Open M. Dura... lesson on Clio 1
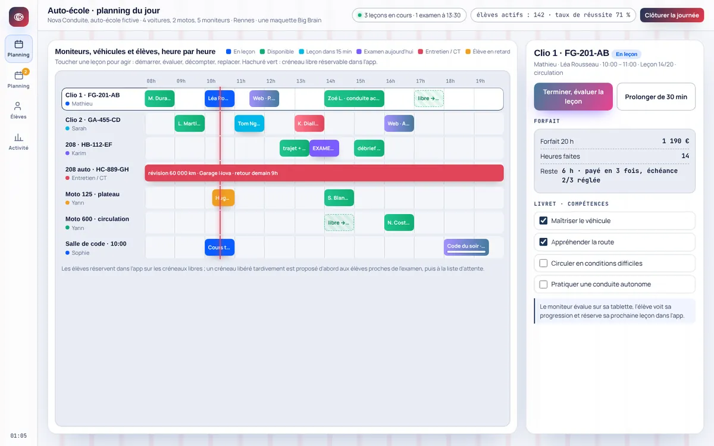Viewport: 714px width, 446px height. [x=159, y=99]
